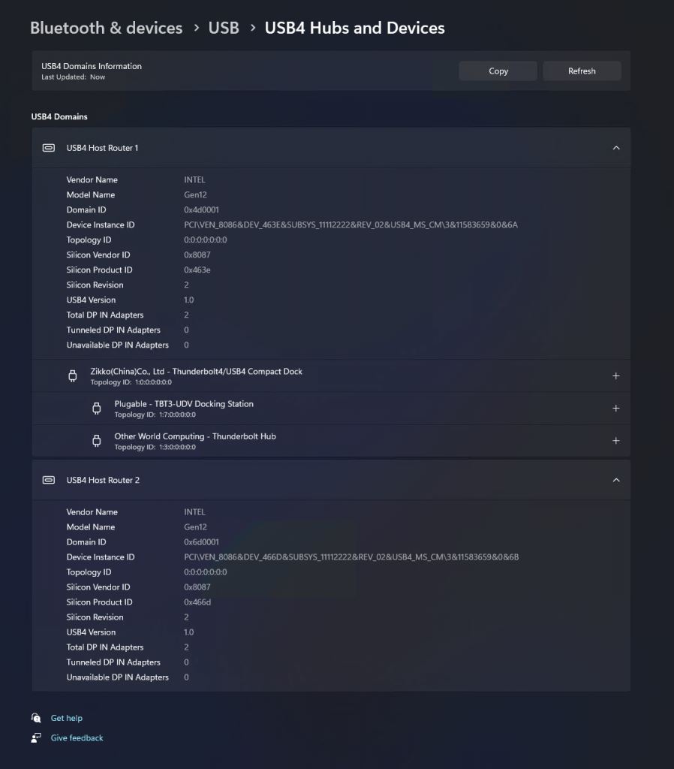Click the Give feedback icon
The image size is (674, 769).
[36, 737]
